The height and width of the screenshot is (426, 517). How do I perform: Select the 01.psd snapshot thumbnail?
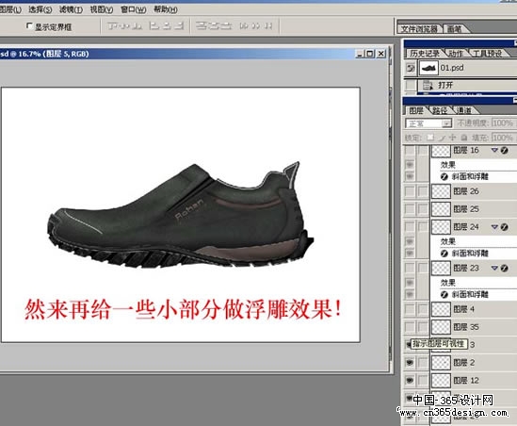pyautogui.click(x=428, y=68)
